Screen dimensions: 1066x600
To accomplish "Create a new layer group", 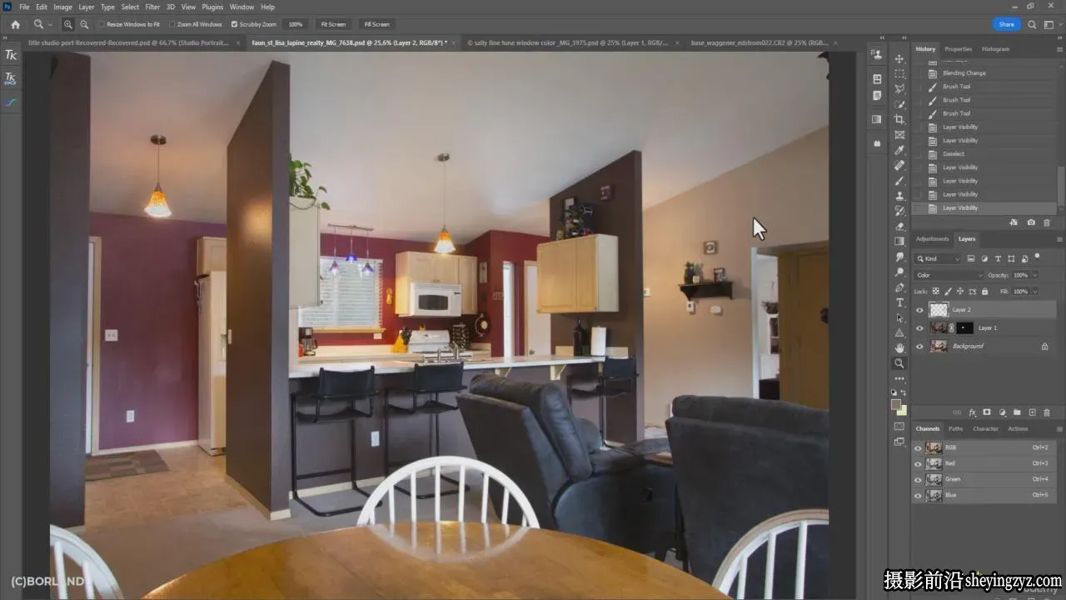I will click(x=1017, y=412).
